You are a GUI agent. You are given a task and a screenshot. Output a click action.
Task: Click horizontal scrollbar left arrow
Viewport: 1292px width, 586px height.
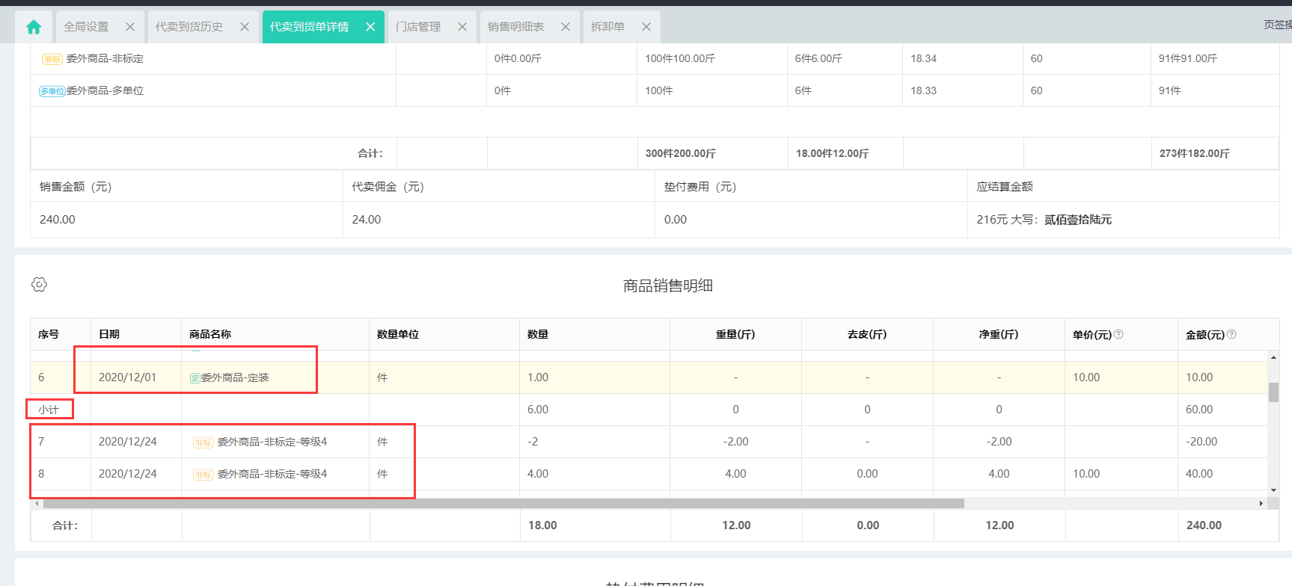click(37, 504)
